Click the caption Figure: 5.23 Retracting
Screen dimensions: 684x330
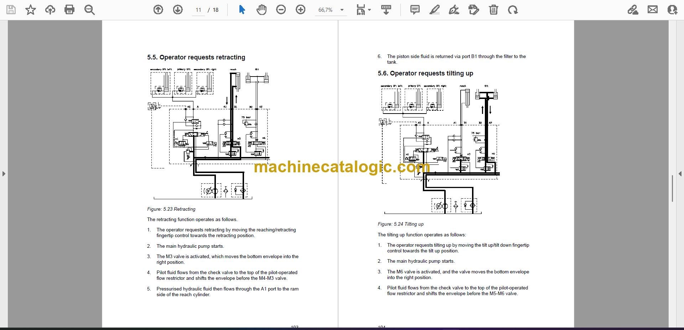pos(171,209)
